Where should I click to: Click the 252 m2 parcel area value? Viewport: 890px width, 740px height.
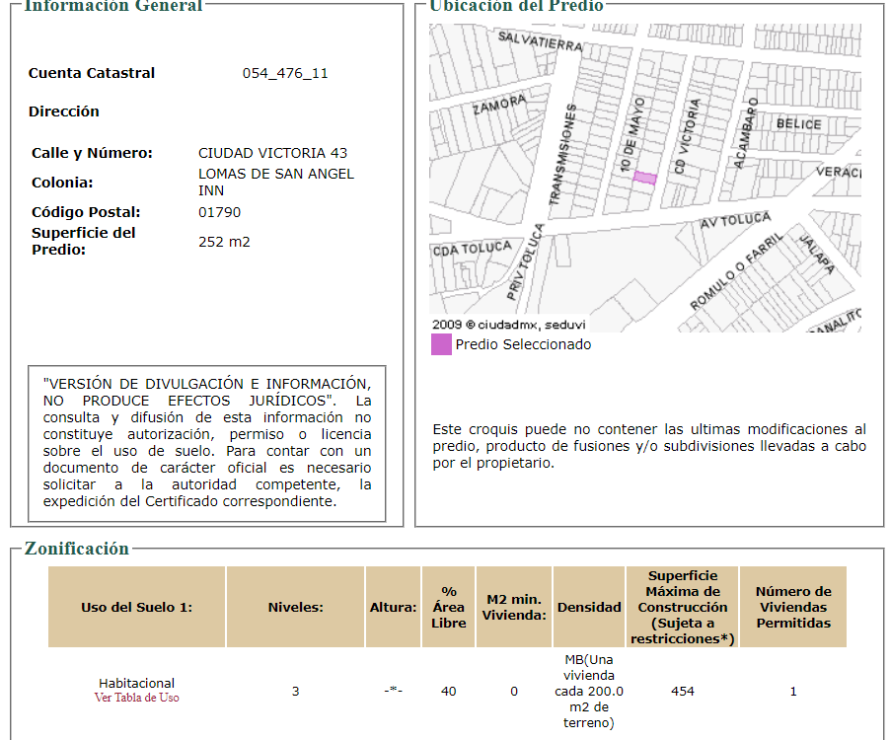click(x=224, y=242)
